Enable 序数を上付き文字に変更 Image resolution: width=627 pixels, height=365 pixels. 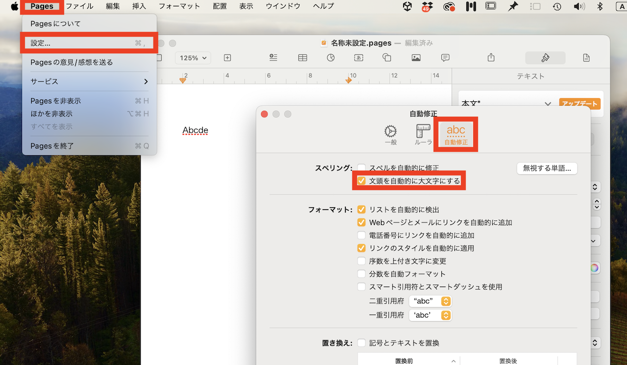click(x=362, y=261)
